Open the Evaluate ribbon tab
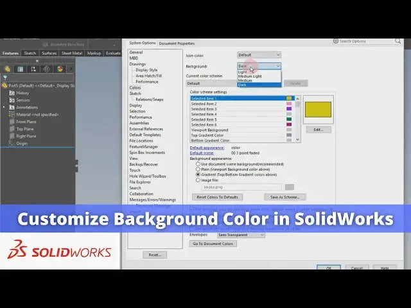 tap(113, 53)
